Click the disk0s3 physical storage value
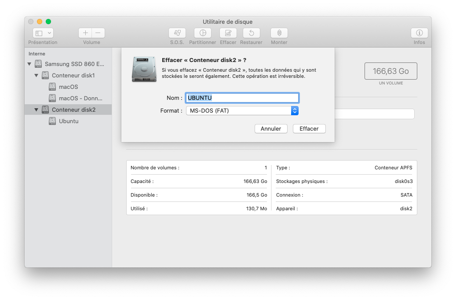Viewport: 456px width, 300px height. tap(404, 181)
